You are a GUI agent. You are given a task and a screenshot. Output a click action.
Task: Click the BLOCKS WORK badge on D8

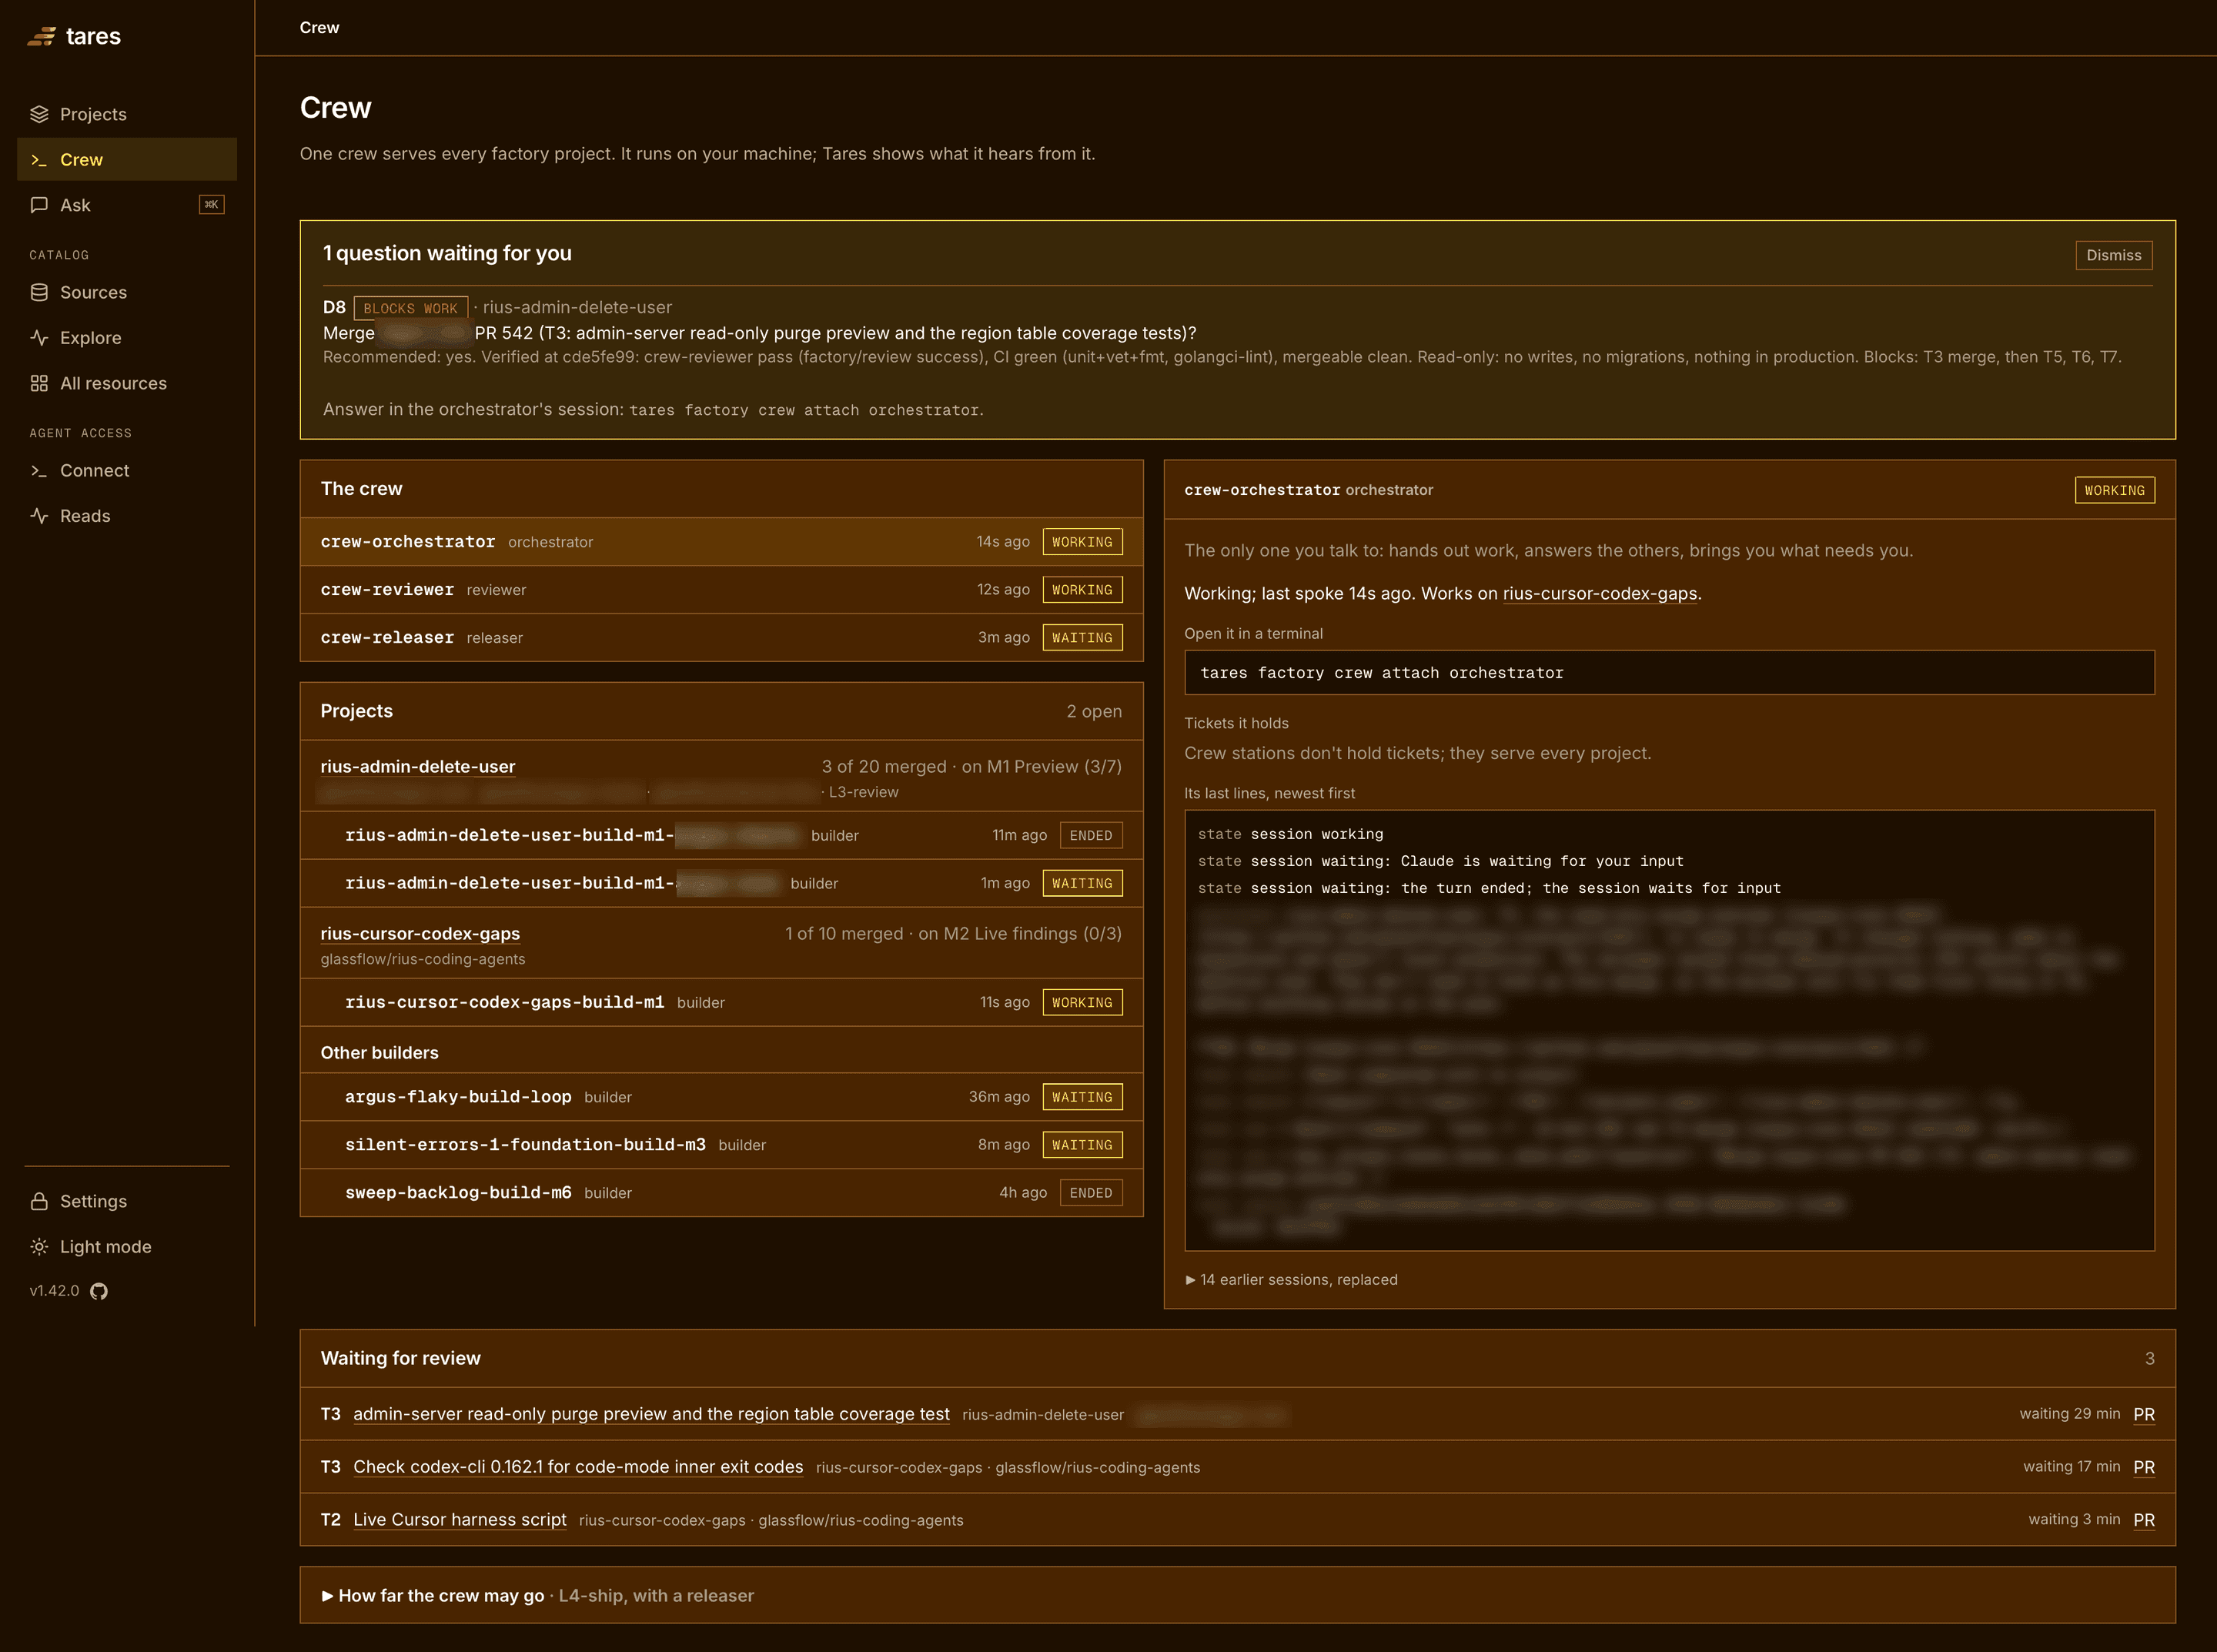(410, 308)
